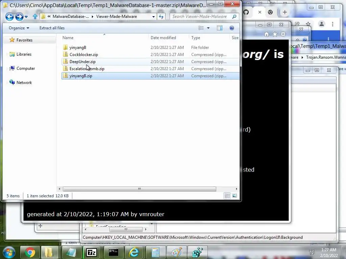Click the search magnifier icon

pos(234,17)
